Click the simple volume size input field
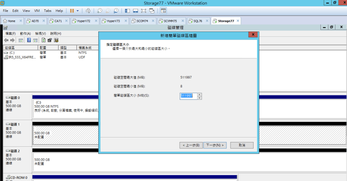This screenshot has width=347, height=181. [x=188, y=96]
